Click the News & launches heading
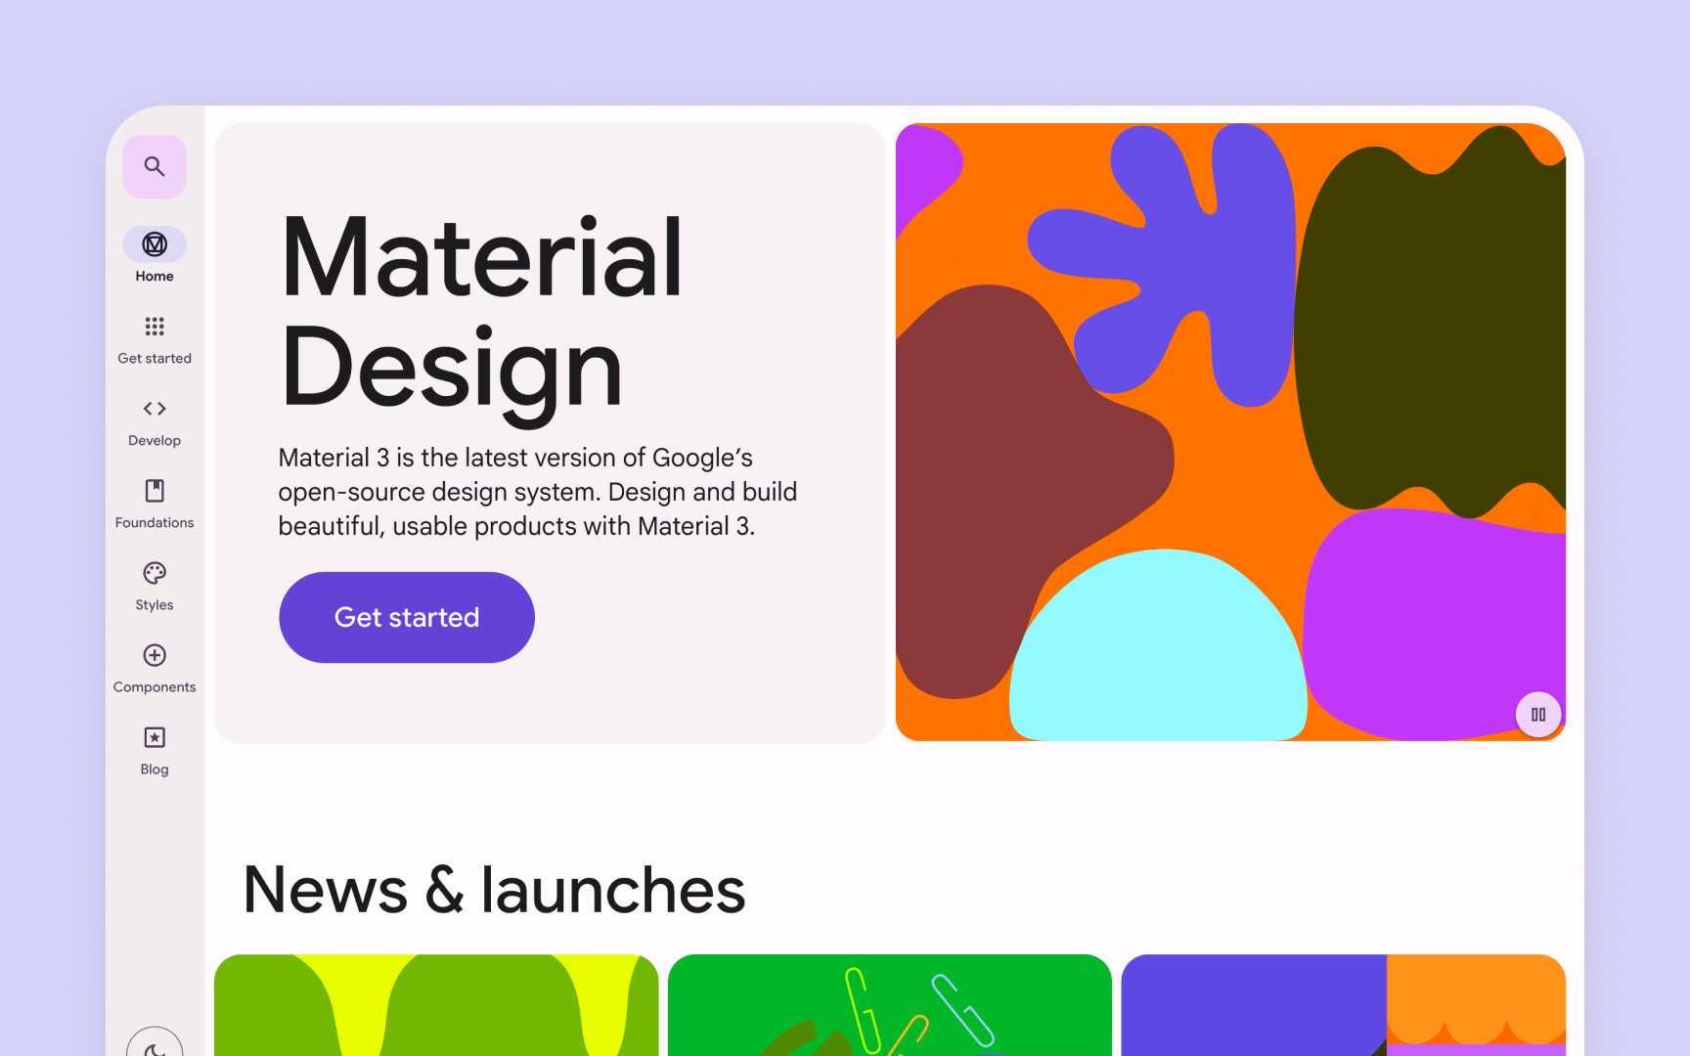The image size is (1690, 1056). pyautogui.click(x=494, y=890)
